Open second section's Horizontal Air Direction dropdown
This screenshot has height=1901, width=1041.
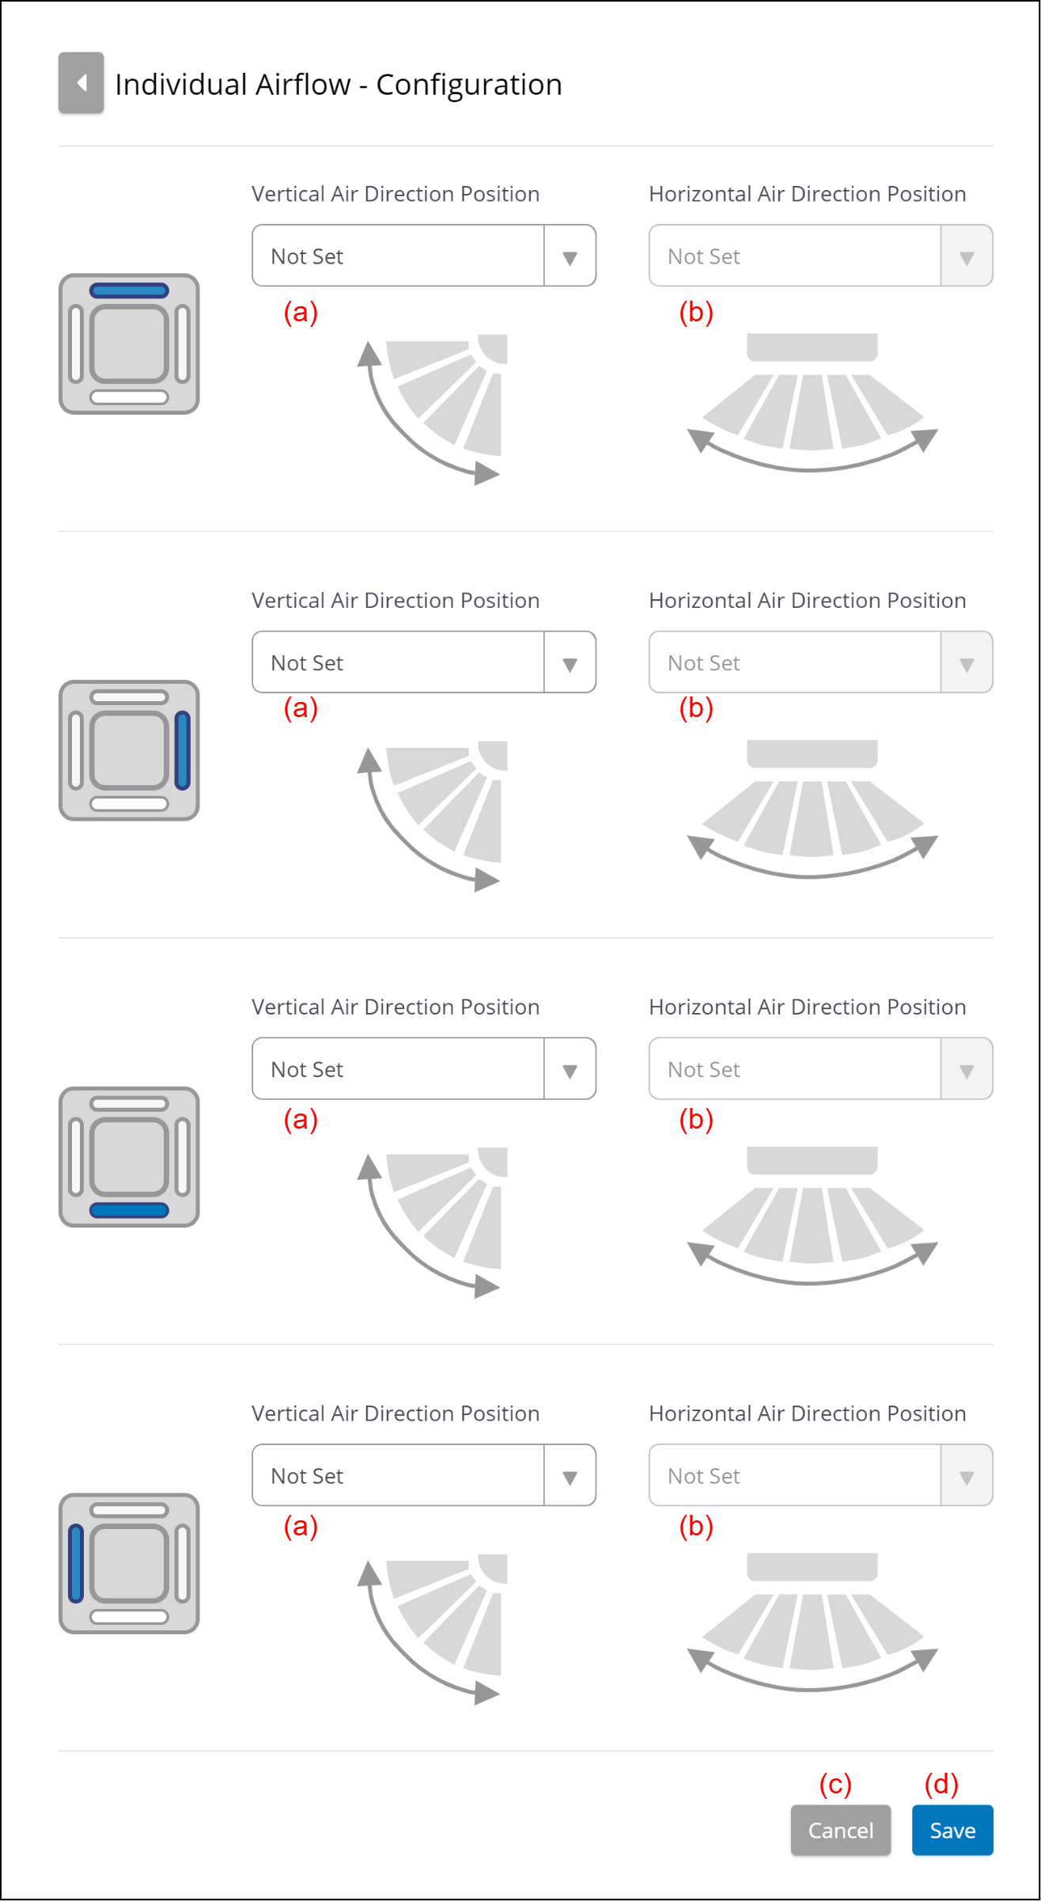(x=821, y=662)
